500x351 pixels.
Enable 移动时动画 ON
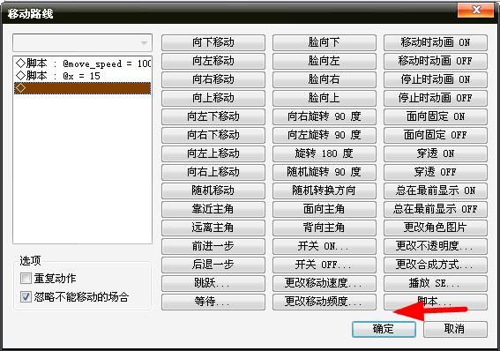click(x=436, y=42)
